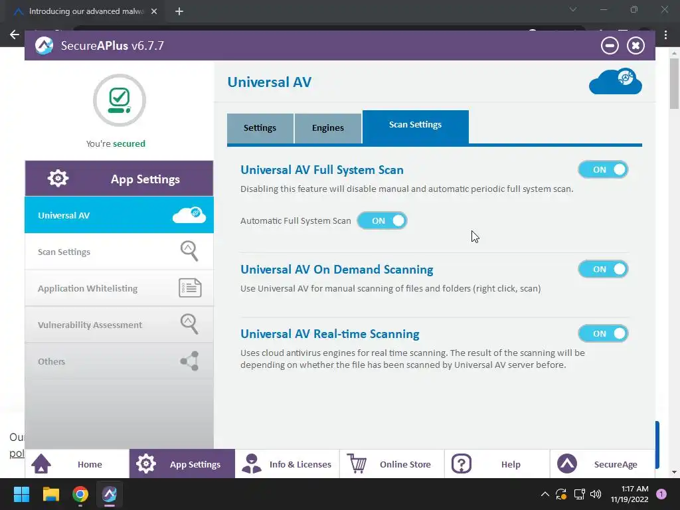Screen dimensions: 680x510
Task: Click the Universal AV On Demand Scanning heading
Action: coord(337,270)
